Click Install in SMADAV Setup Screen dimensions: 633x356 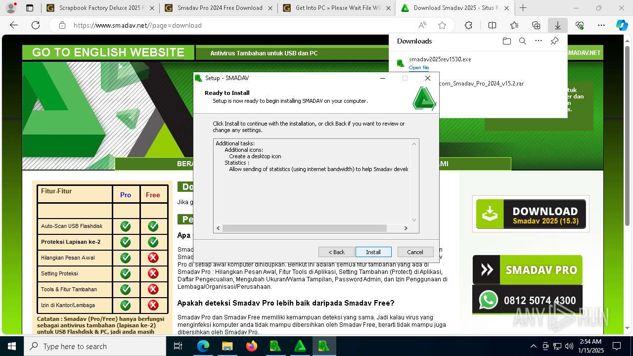[373, 252]
